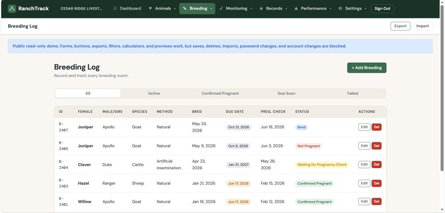Click the Cedar Ridge Livestock ranch name
The image size is (445, 213).
[x=81, y=8]
